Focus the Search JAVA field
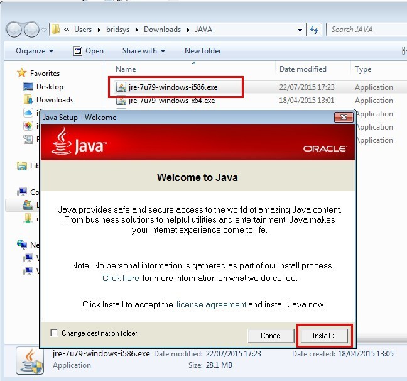This screenshot has width=407, height=381. 367,30
